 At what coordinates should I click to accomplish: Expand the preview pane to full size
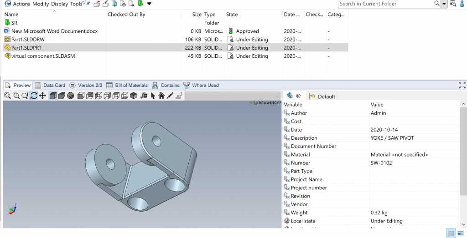462,85
